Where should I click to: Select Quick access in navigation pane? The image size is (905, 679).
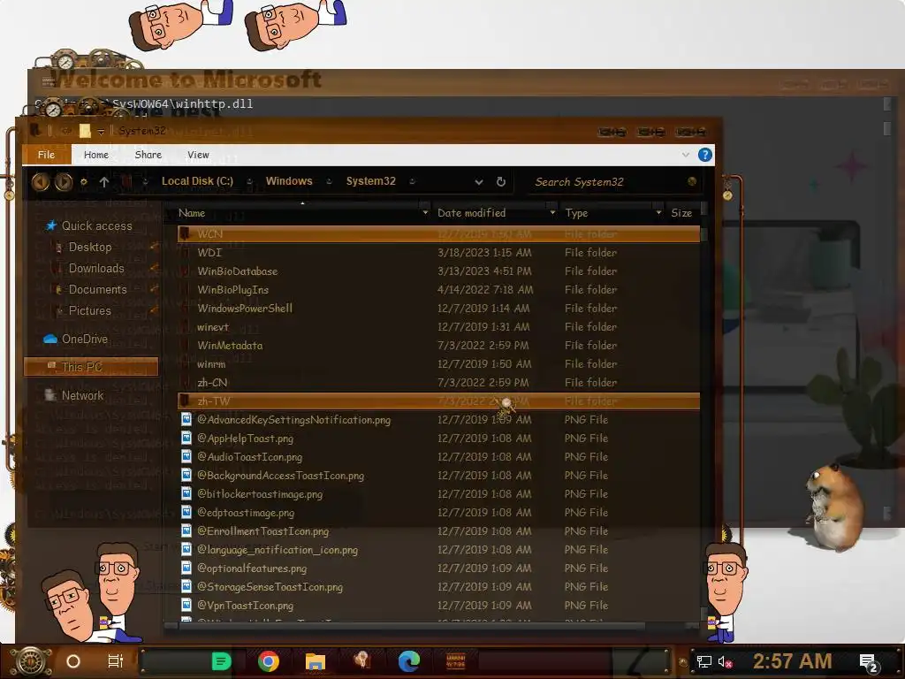[96, 225]
